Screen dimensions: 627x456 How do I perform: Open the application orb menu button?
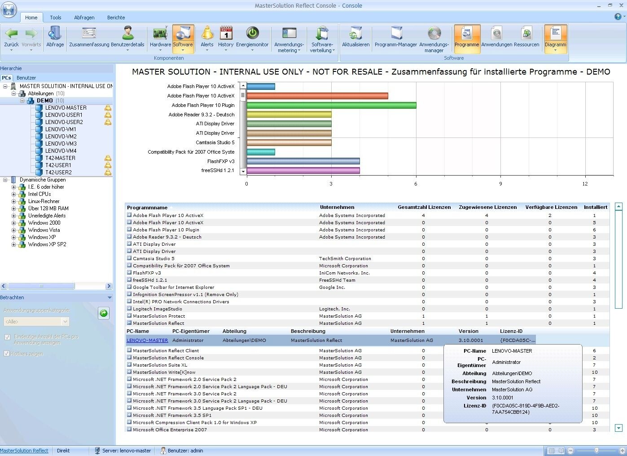click(9, 9)
